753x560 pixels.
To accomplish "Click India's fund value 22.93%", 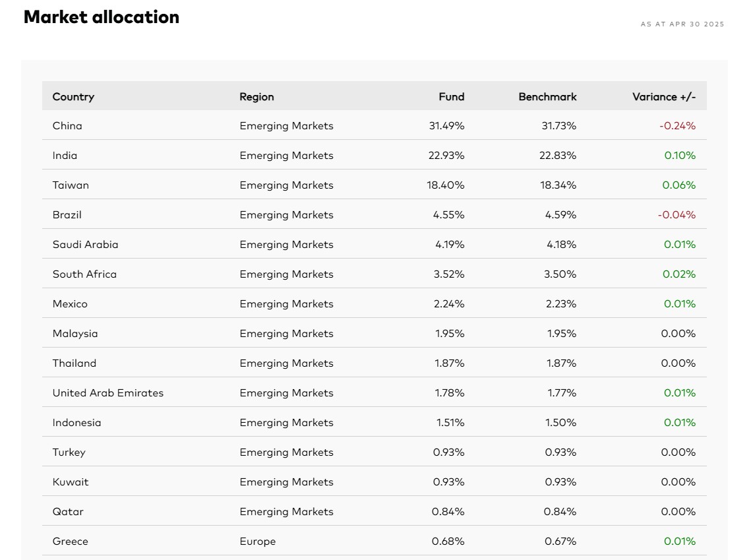I will 446,156.
